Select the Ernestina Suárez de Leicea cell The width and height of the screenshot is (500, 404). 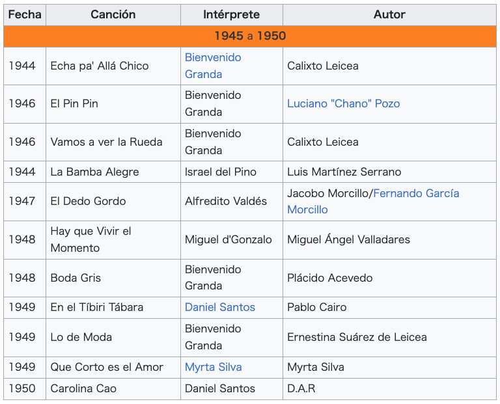[x=389, y=338]
